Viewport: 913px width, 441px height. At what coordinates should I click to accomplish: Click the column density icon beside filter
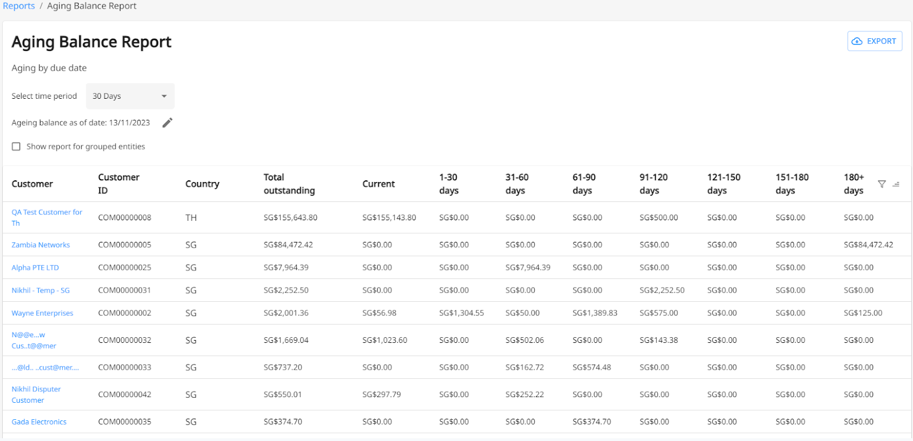(896, 184)
